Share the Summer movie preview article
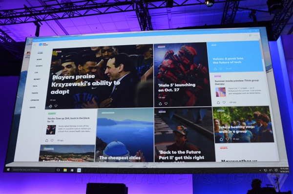Viewport: 293px width, 194px height. click(x=218, y=102)
